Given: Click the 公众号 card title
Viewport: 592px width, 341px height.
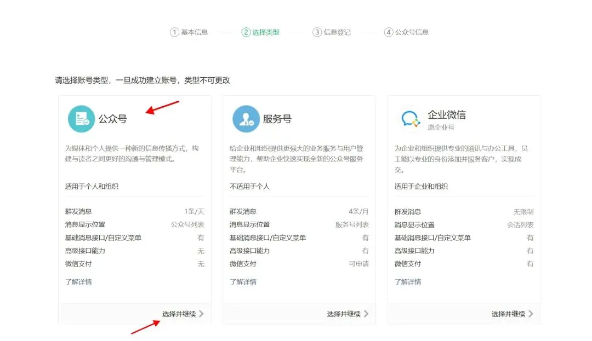Looking at the screenshot, I should [112, 119].
